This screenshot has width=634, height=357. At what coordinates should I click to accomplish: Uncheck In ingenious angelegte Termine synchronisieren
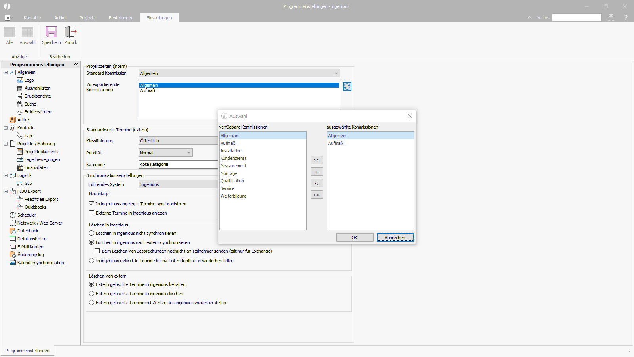point(92,204)
